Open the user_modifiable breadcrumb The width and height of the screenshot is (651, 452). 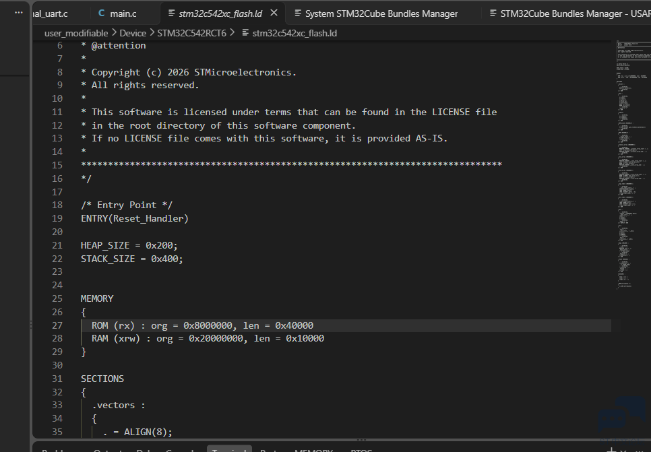pyautogui.click(x=76, y=33)
